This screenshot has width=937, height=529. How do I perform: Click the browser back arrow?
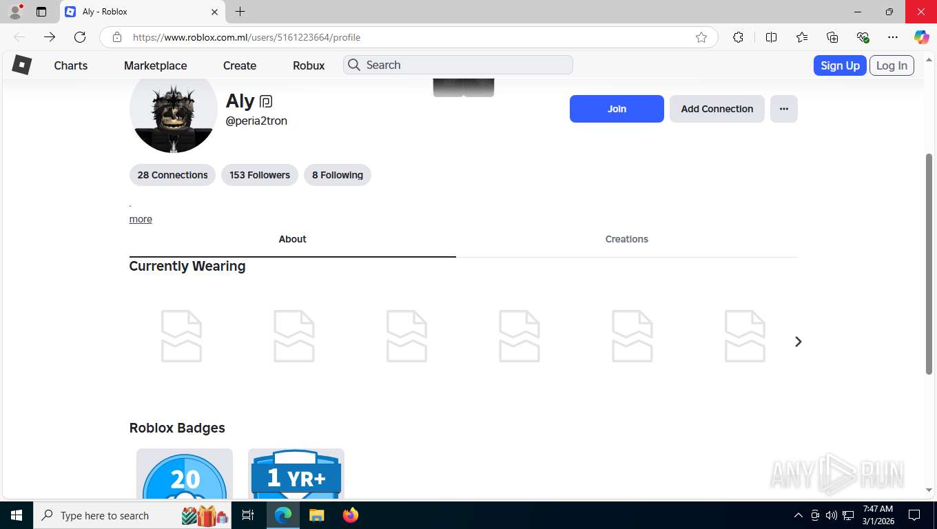pos(19,37)
